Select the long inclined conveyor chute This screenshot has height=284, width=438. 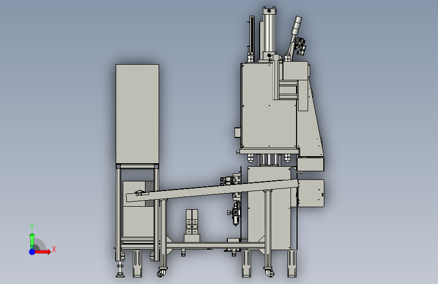coord(212,191)
